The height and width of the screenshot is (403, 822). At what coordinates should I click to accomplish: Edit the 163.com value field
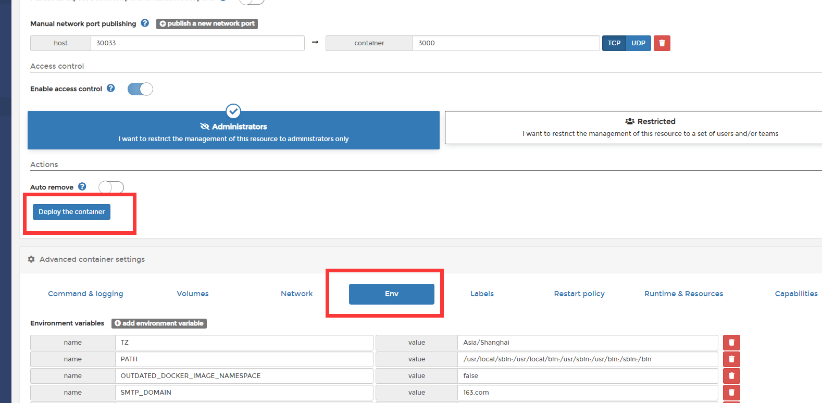point(588,393)
